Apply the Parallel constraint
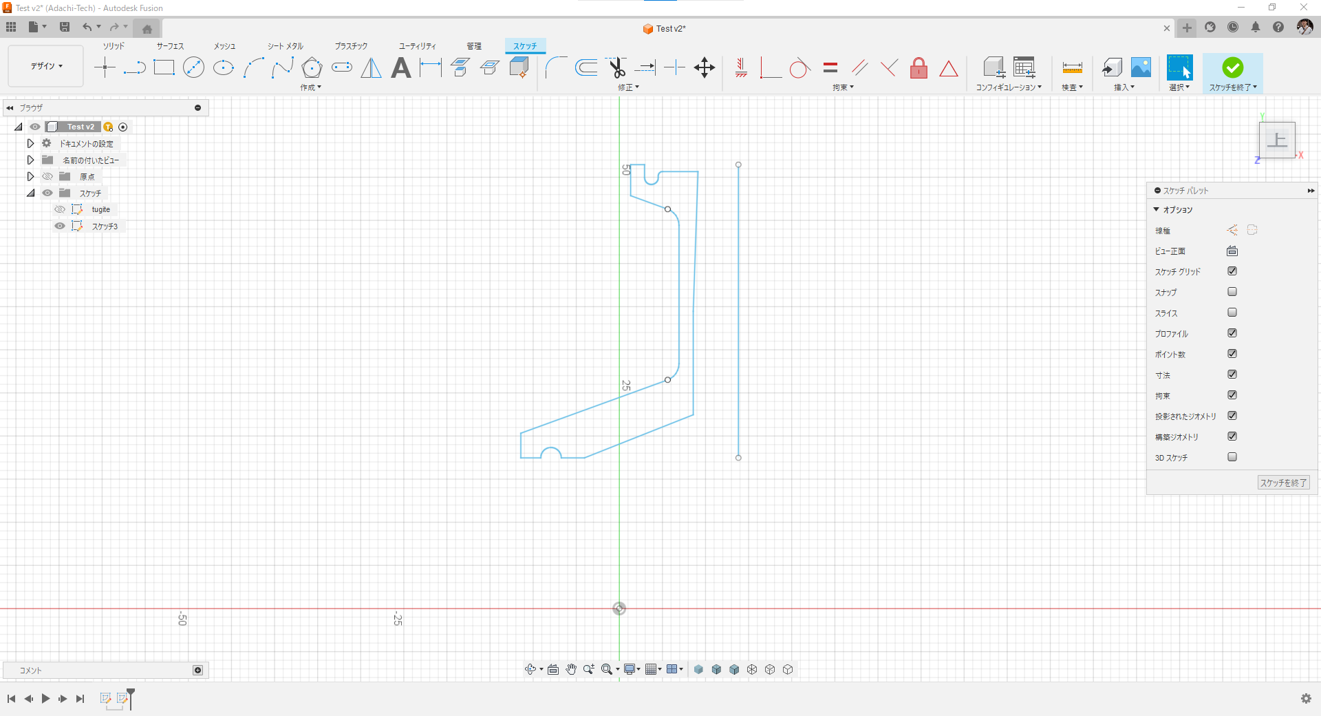Image resolution: width=1321 pixels, height=716 pixels. tap(859, 67)
